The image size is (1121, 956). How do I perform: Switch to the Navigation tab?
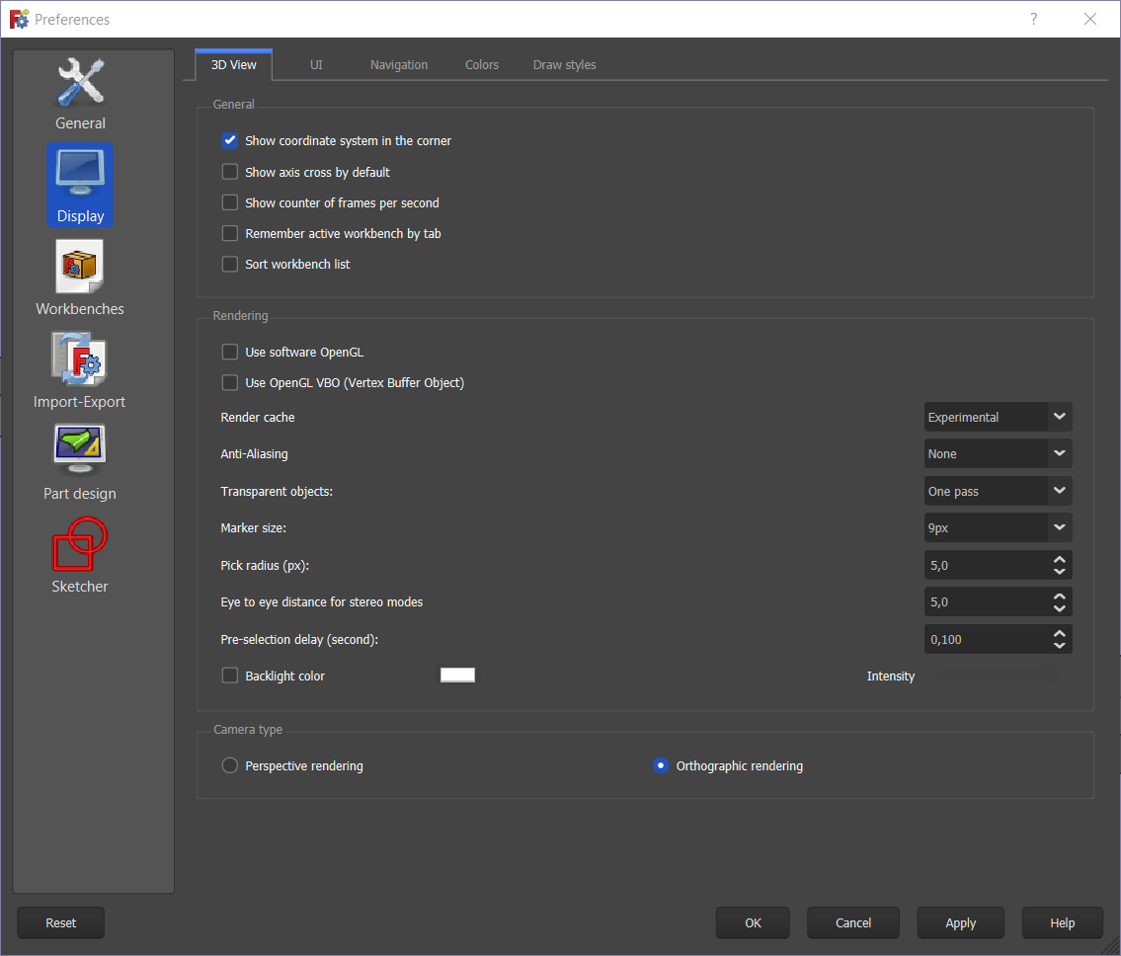pyautogui.click(x=398, y=64)
